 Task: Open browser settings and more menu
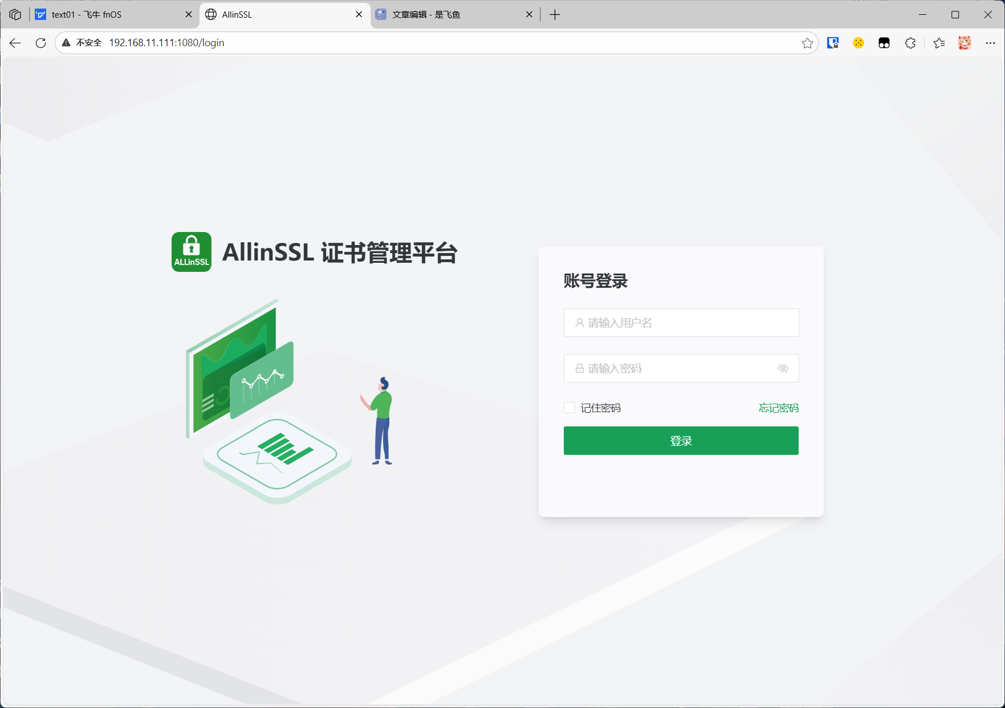click(990, 43)
